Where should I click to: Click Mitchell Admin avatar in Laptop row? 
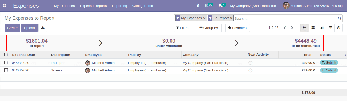87,63
